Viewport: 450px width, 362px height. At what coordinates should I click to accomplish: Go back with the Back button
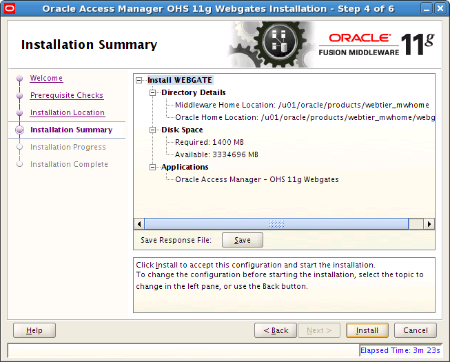point(276,330)
